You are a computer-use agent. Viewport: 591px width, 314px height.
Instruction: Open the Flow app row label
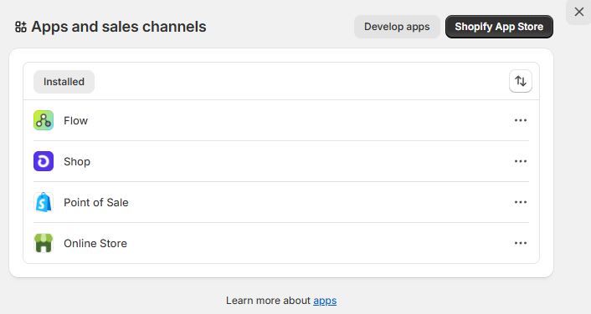[76, 121]
